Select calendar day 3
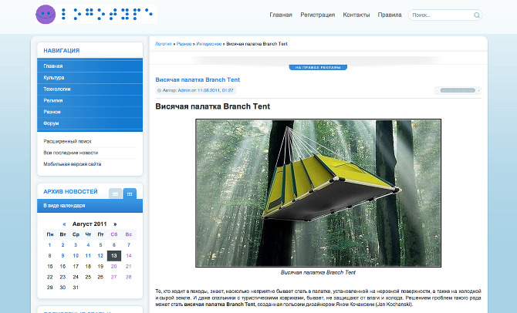The width and height of the screenshot is (517, 313). [76, 245]
